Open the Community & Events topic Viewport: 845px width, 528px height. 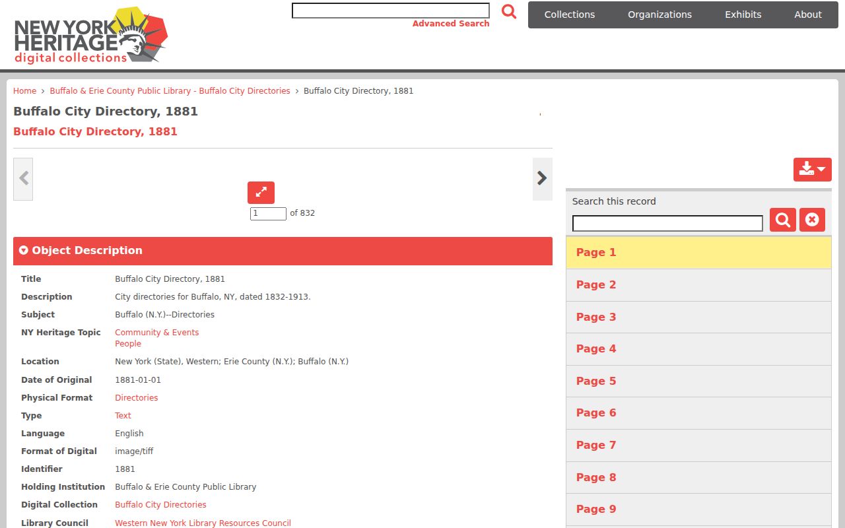pyautogui.click(x=156, y=333)
